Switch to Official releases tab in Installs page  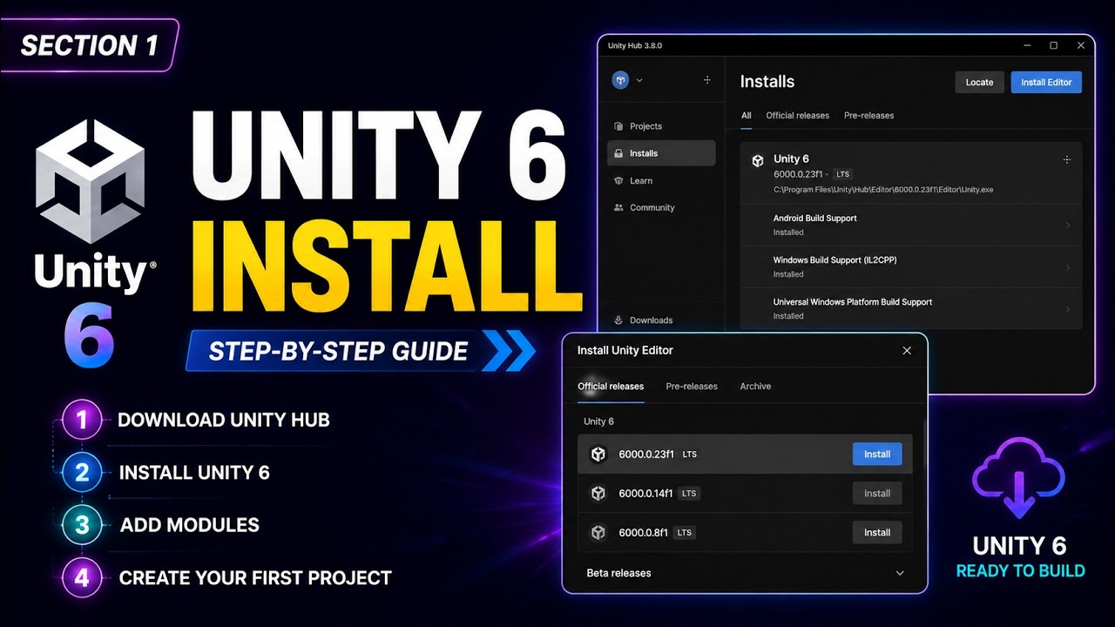[798, 115]
